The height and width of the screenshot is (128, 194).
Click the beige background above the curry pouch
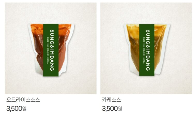(146, 13)
